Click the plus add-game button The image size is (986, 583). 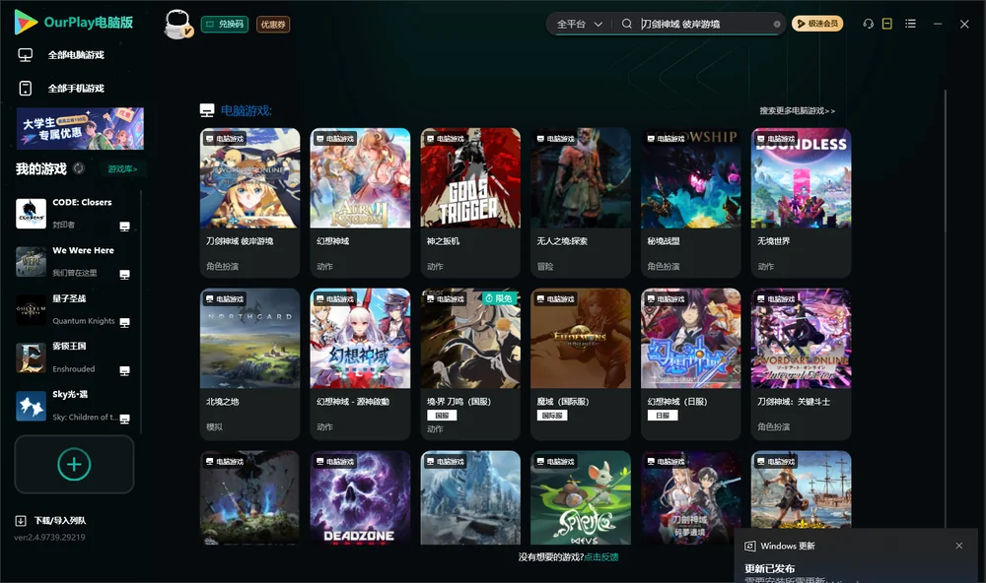(x=74, y=464)
